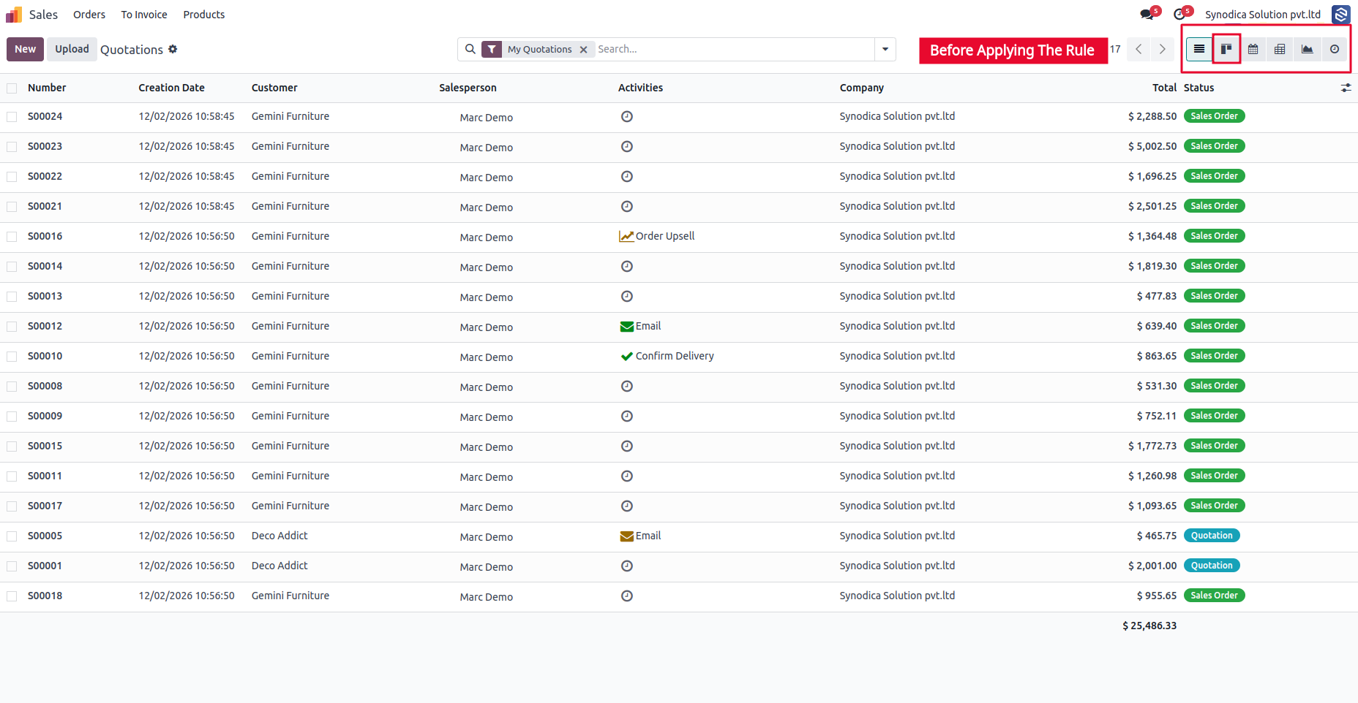The height and width of the screenshot is (703, 1358).
Task: Open the Orders menu
Action: 89,15
